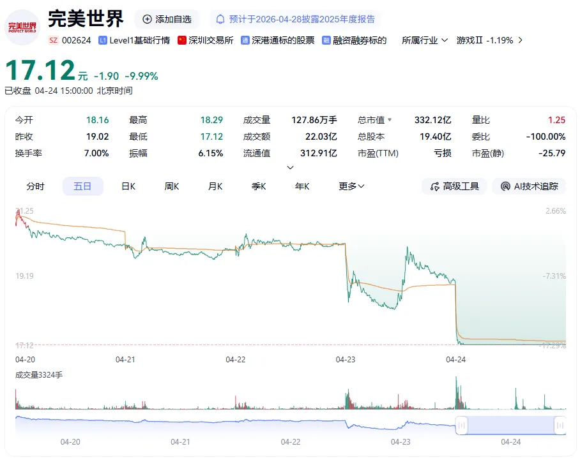
Task: Open the 2025年度报告 disclosure notice
Action: (x=295, y=19)
